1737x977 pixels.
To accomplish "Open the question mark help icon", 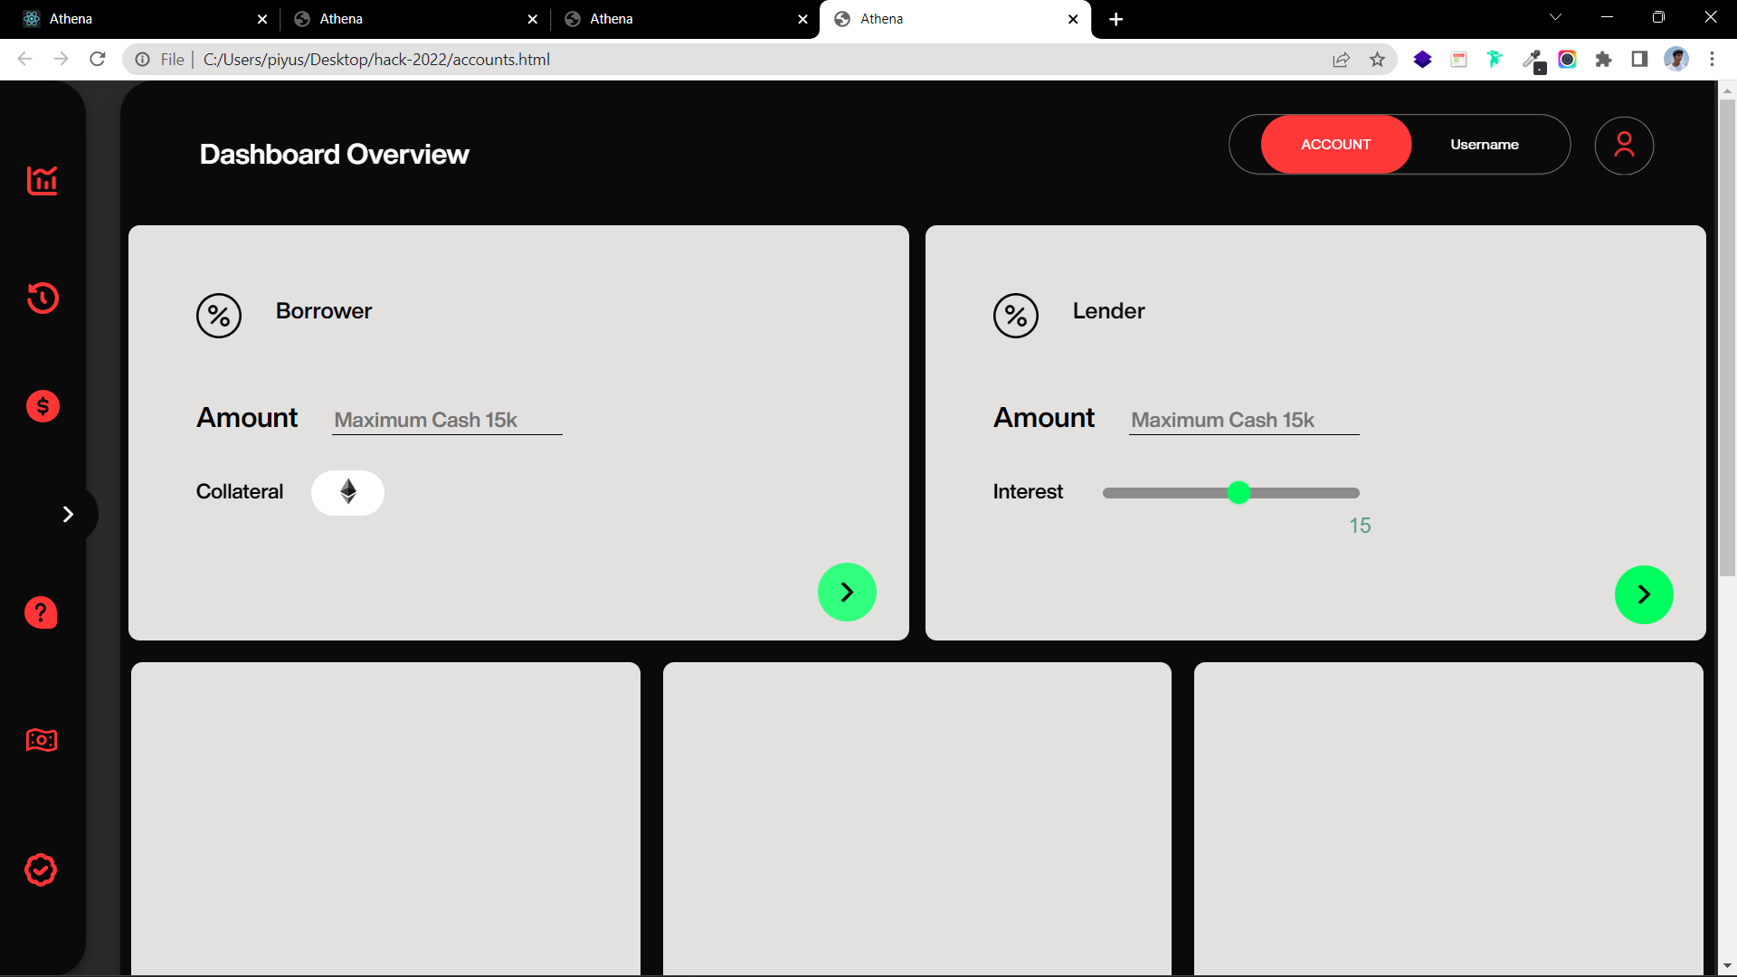I will click(x=41, y=613).
